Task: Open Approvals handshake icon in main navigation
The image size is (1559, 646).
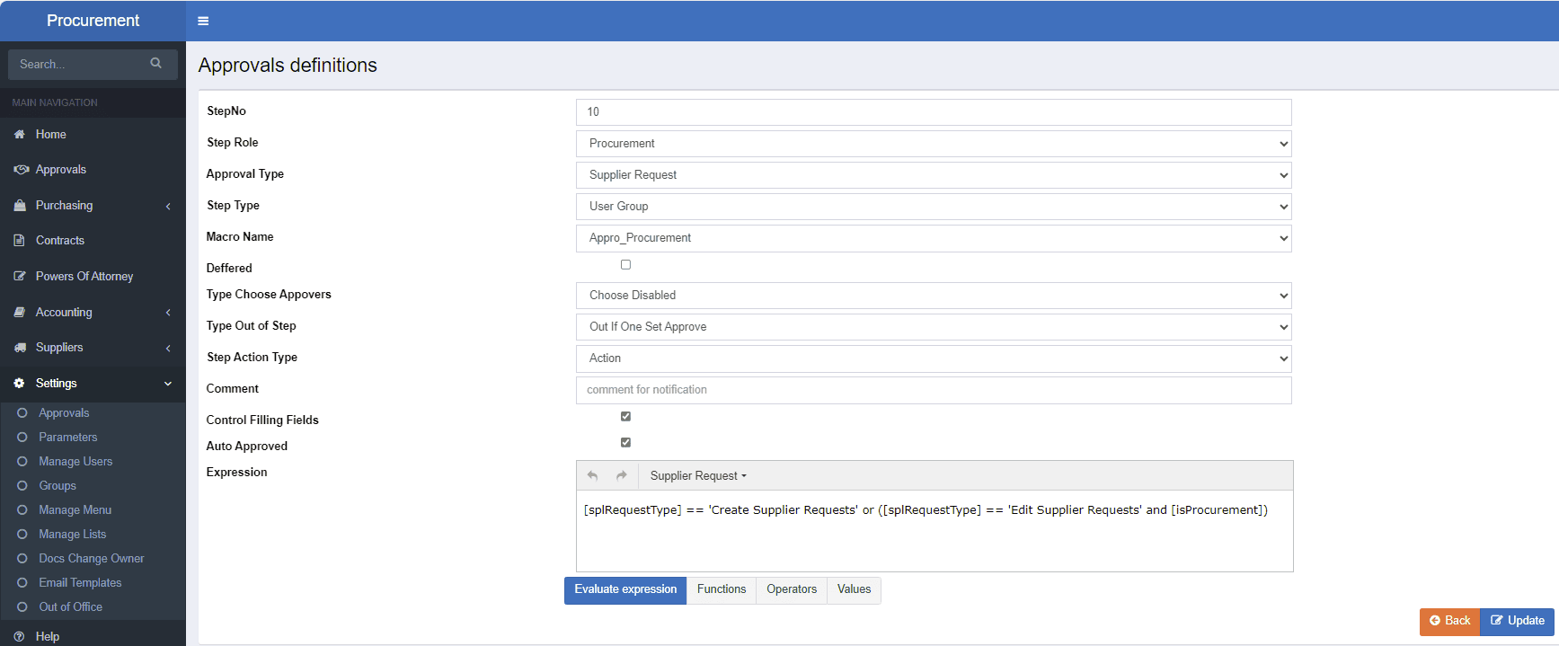Action: (21, 170)
